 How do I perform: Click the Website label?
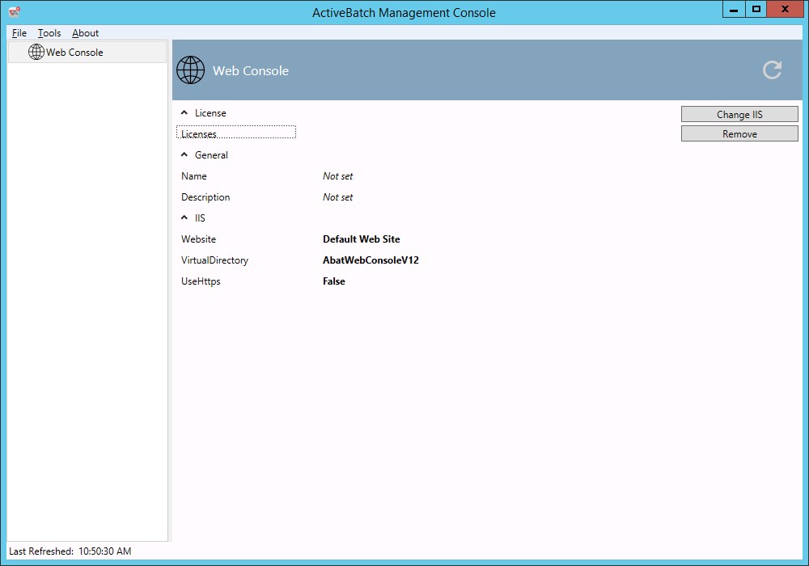coord(199,239)
